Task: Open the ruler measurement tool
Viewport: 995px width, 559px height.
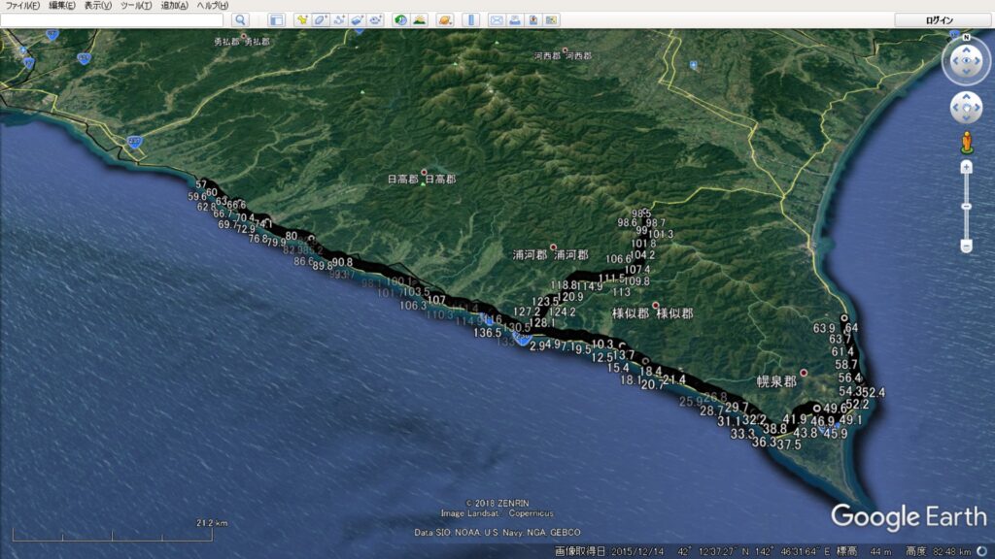Action: coord(470,19)
